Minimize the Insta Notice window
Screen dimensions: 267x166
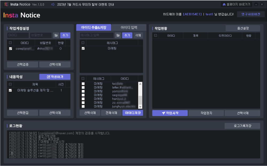pyautogui.click(x=256, y=5)
